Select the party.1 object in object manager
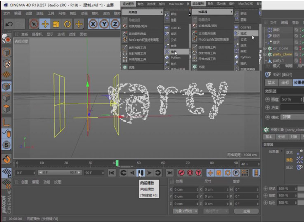Viewport: 304px width, 222px height. point(278,60)
